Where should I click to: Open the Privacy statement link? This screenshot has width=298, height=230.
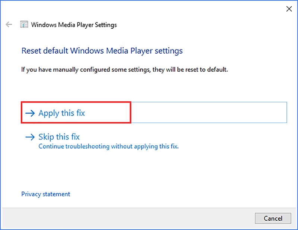point(45,194)
